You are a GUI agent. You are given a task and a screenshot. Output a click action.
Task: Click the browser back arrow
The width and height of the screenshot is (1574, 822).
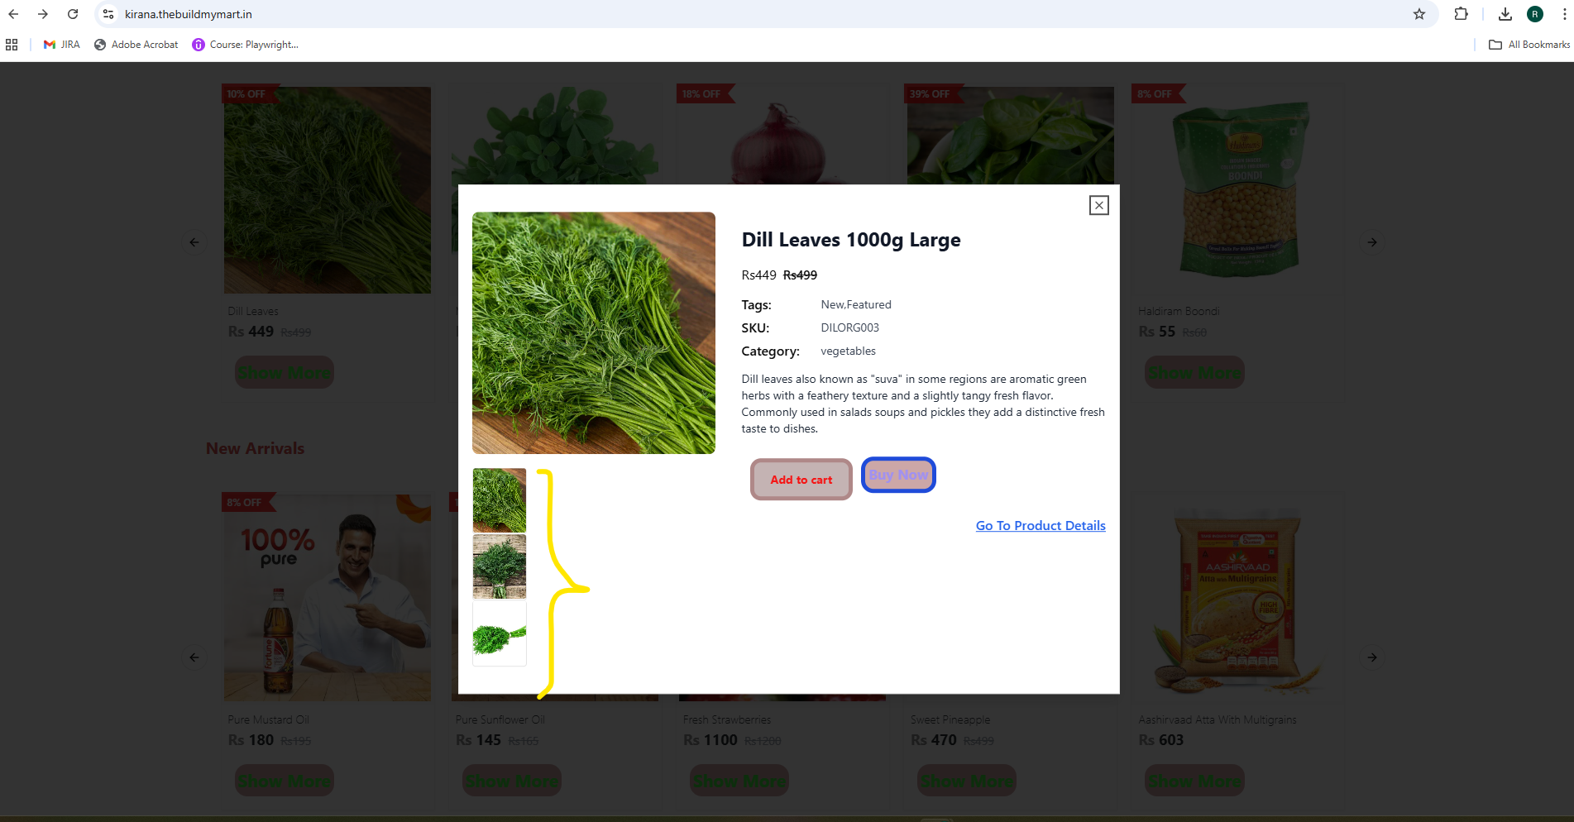click(x=13, y=14)
